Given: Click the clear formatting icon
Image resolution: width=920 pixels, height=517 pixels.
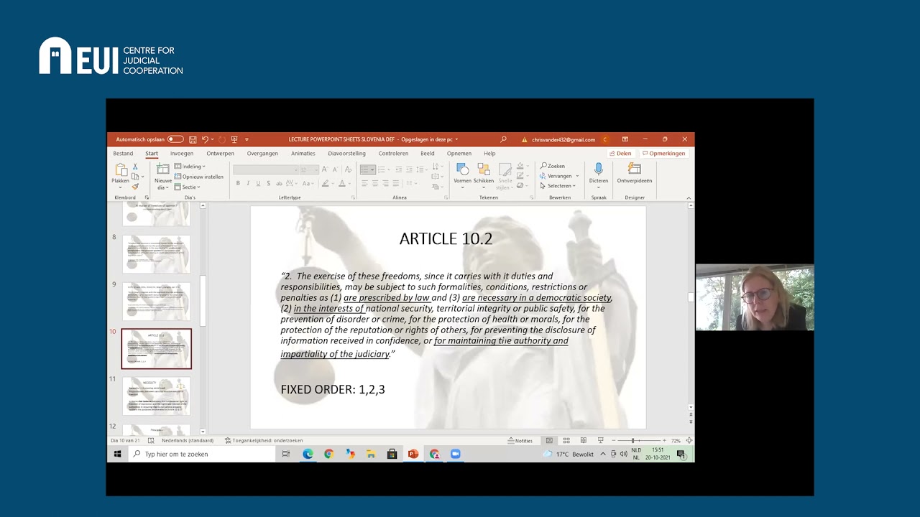Looking at the screenshot, I should click(x=347, y=169).
